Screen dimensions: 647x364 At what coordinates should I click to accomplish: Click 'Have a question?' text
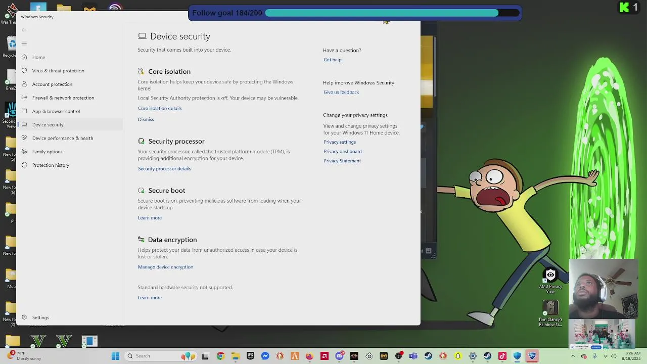(342, 51)
